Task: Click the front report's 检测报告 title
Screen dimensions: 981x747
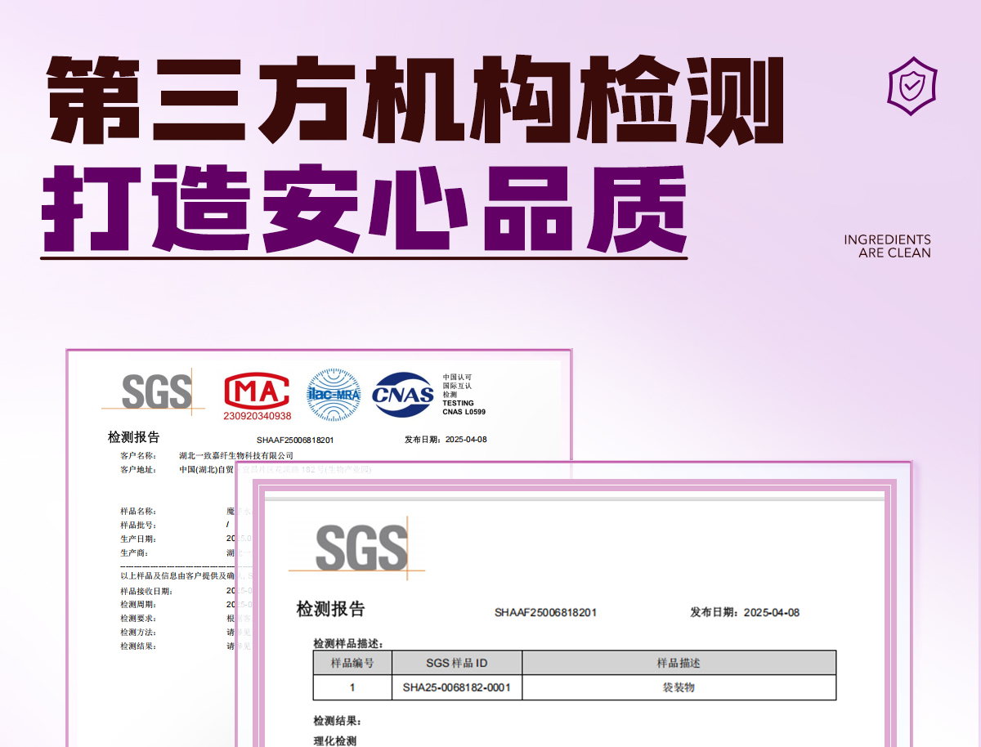Action: click(x=330, y=610)
